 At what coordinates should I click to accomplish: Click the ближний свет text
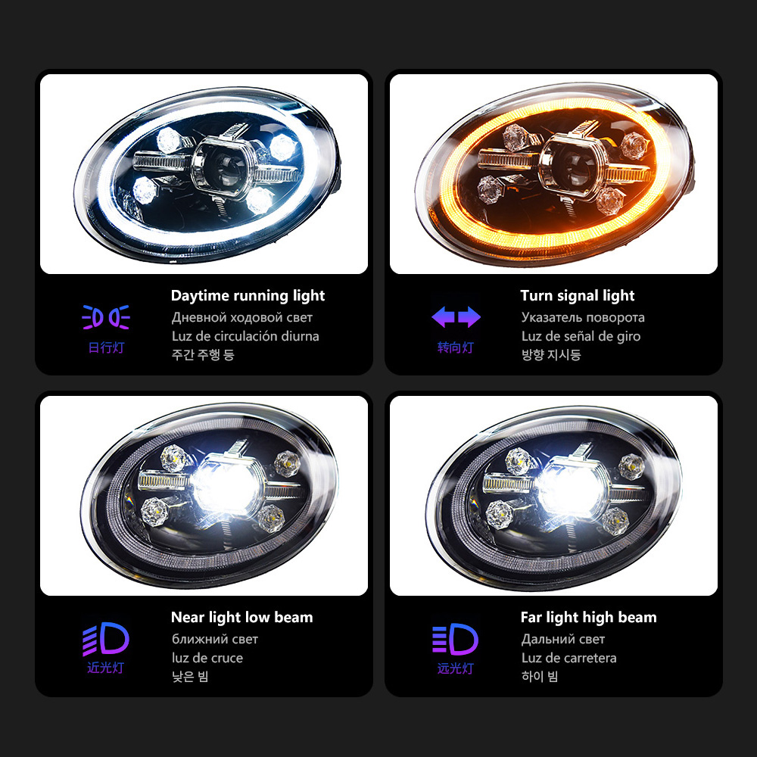215,639
